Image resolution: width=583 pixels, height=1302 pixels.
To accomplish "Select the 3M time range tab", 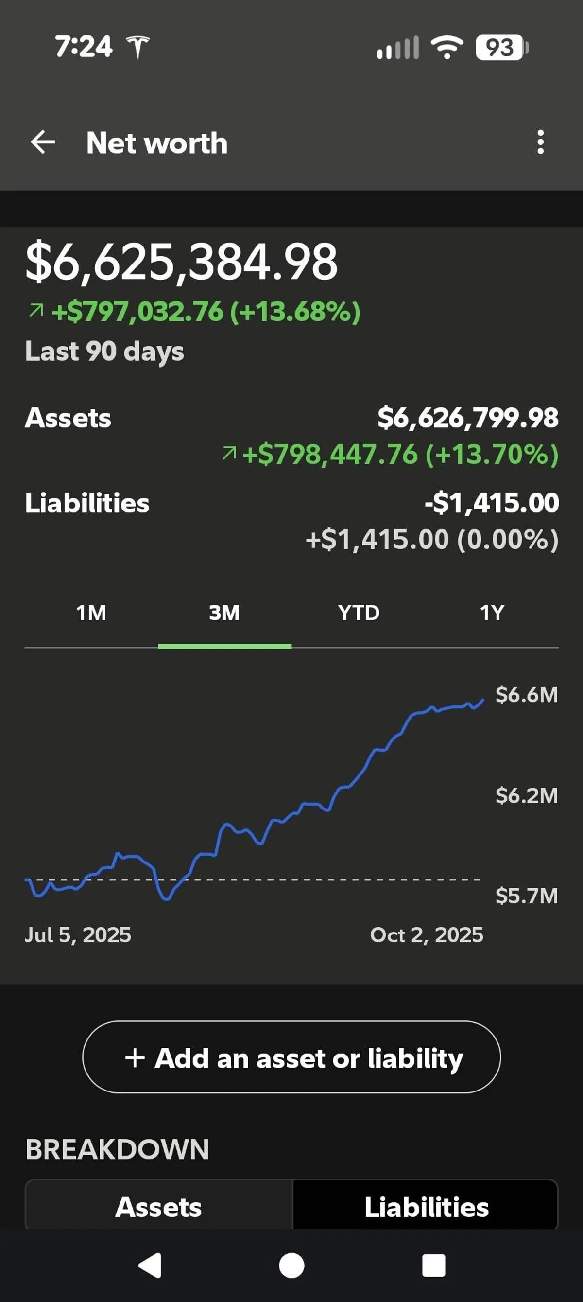I will (x=224, y=613).
